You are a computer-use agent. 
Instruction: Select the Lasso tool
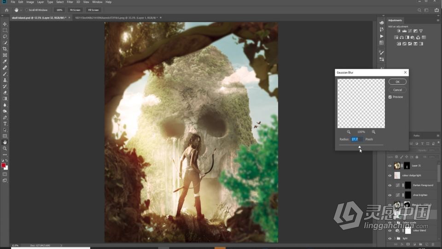tap(5, 36)
